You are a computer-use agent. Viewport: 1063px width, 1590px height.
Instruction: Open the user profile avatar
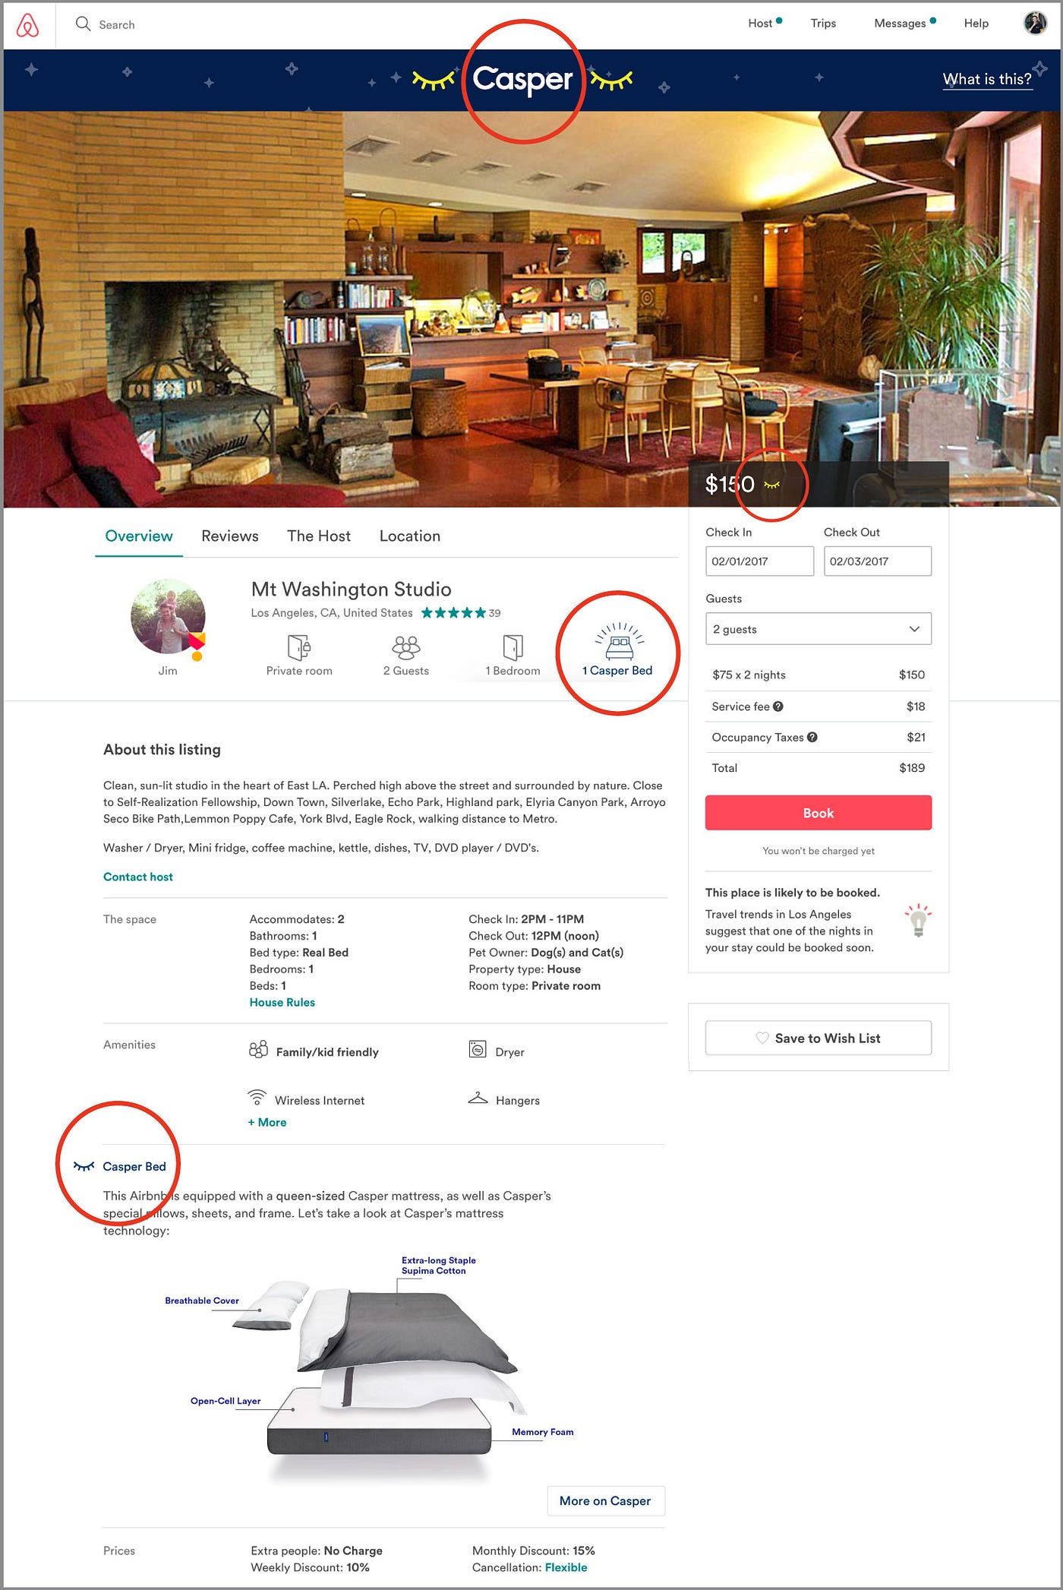(x=1035, y=23)
